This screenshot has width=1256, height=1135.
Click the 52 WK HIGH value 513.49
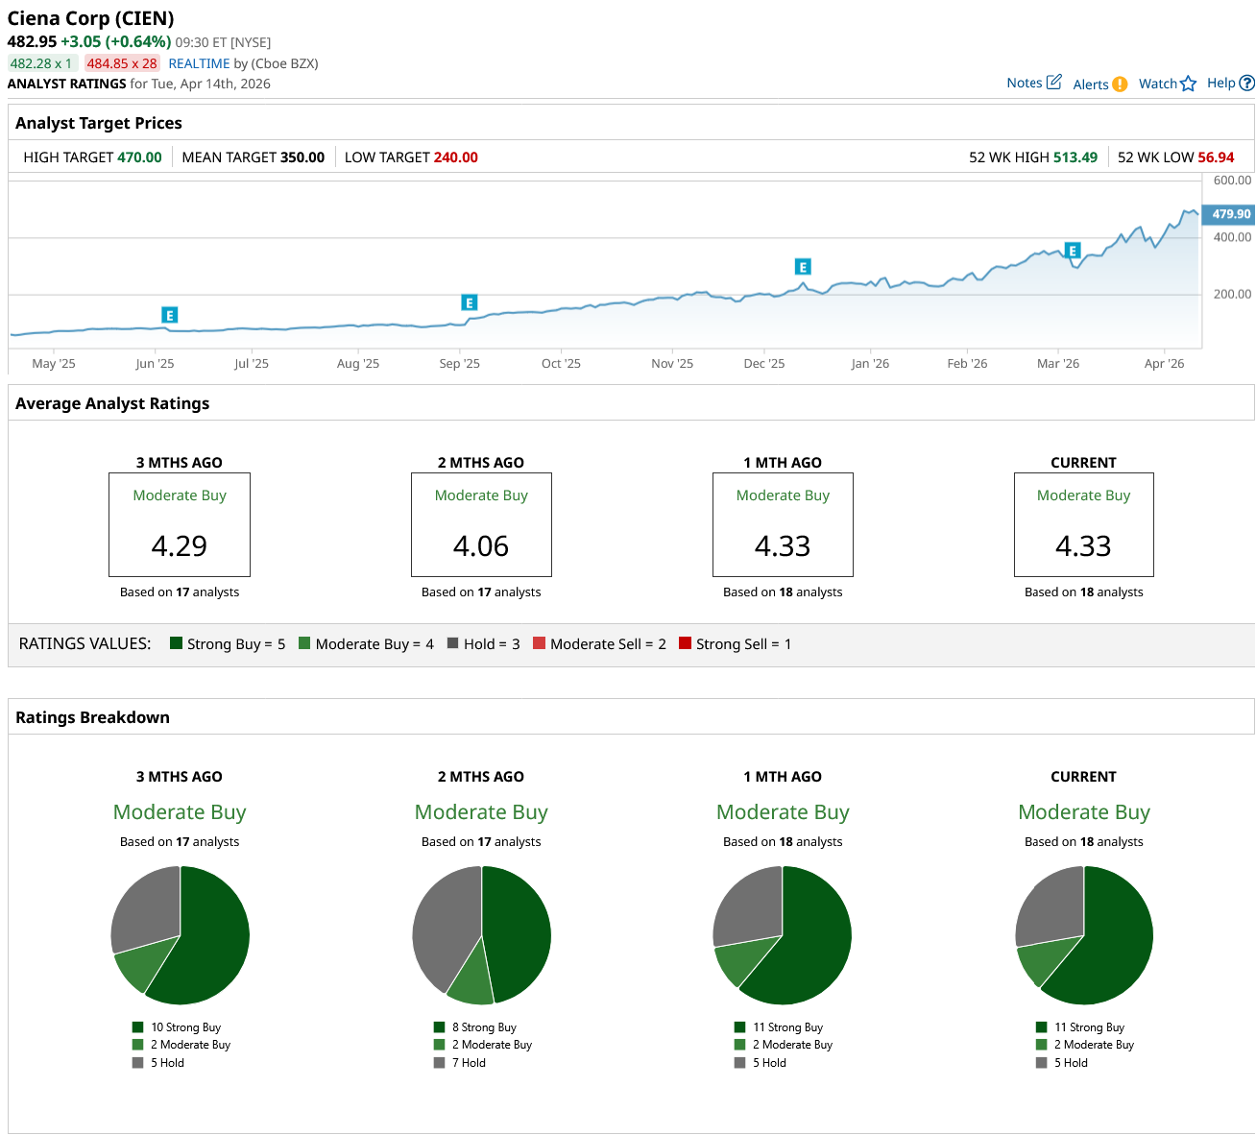(x=1075, y=157)
